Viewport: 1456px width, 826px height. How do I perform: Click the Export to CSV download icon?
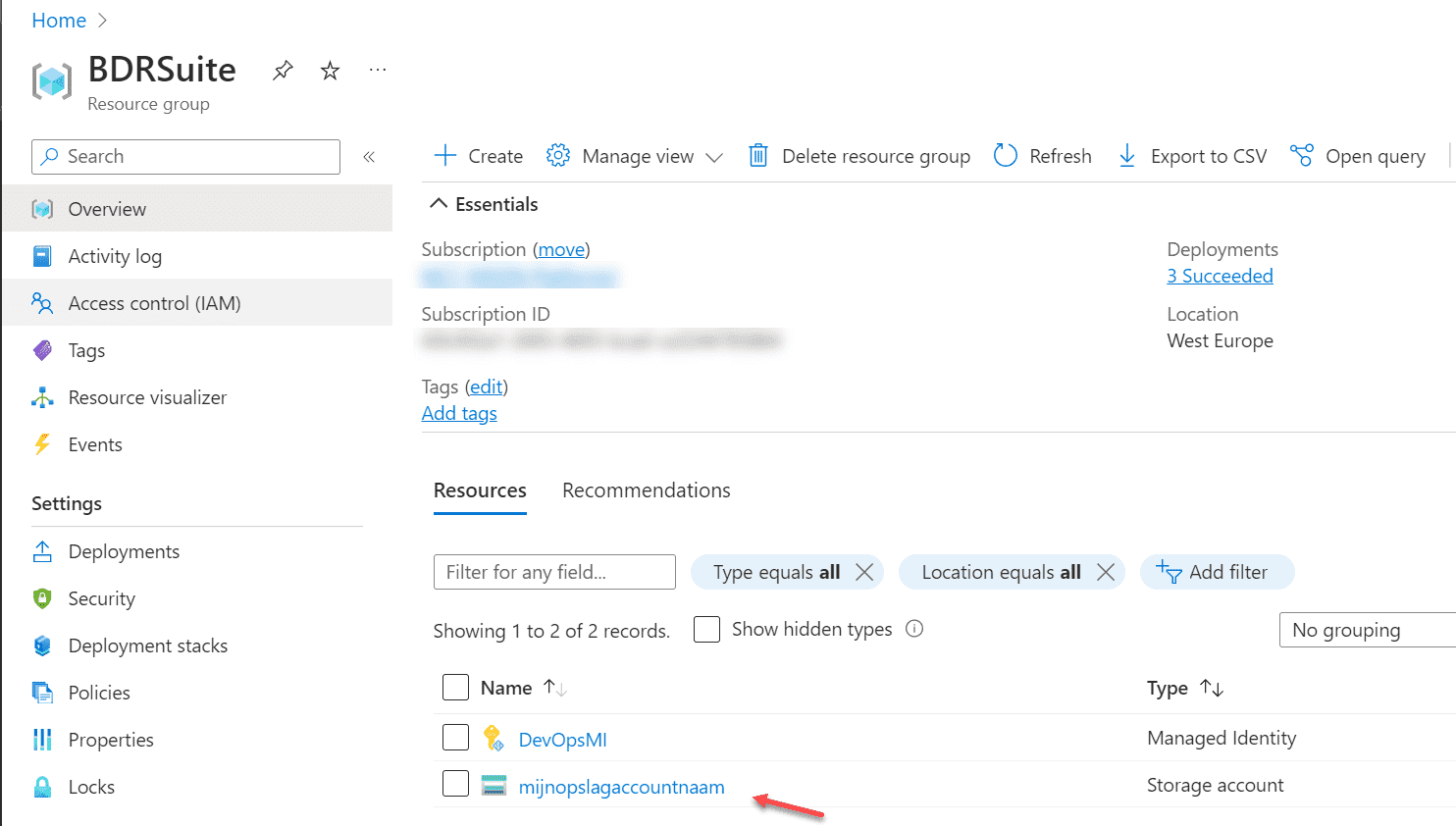click(1127, 155)
